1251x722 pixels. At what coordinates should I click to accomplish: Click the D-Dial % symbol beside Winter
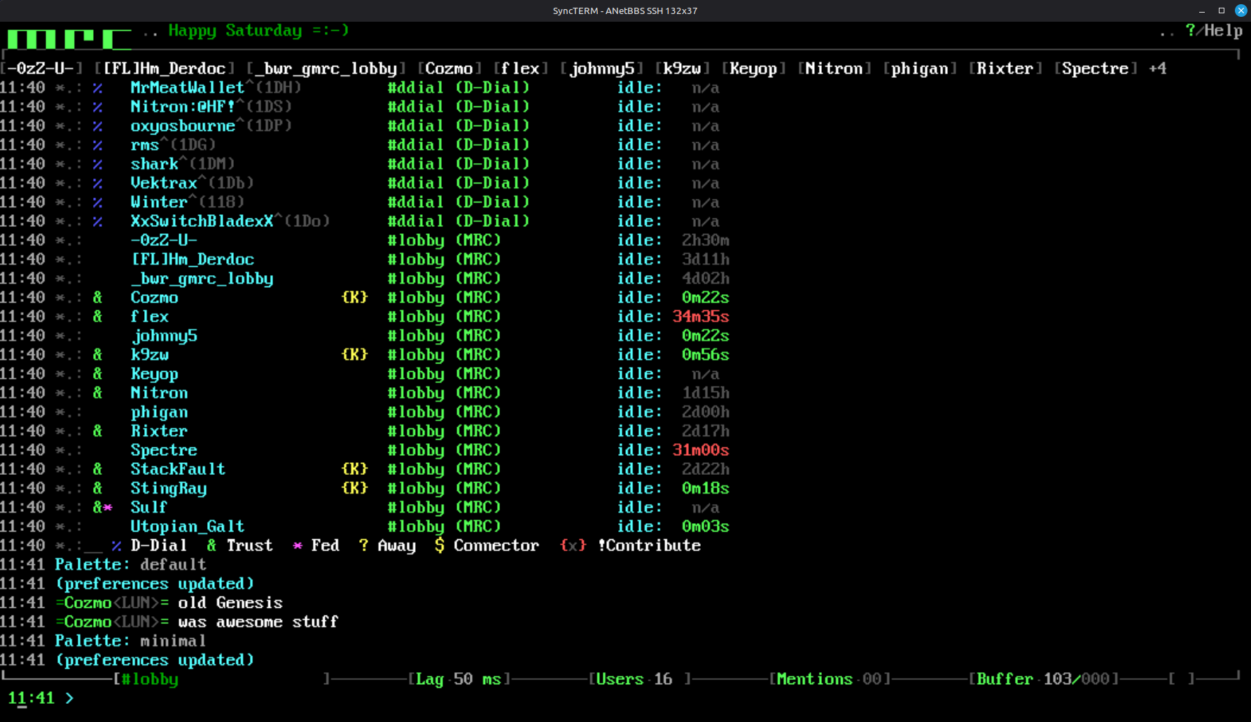[x=98, y=202]
